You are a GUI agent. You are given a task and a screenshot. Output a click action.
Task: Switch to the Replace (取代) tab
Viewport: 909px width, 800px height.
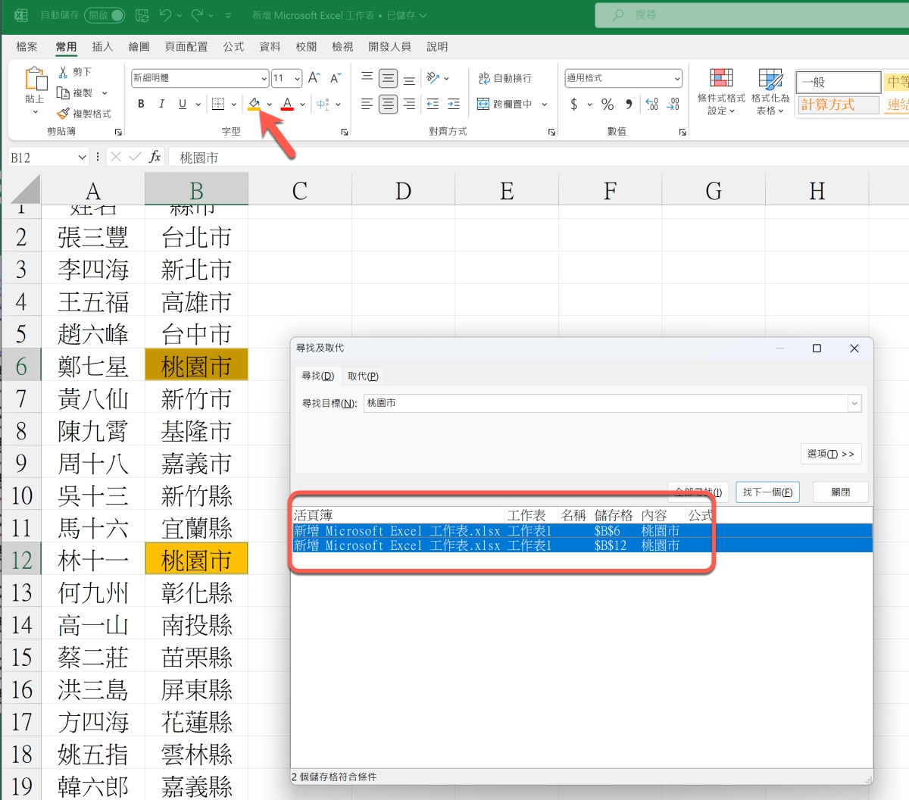[x=363, y=377]
